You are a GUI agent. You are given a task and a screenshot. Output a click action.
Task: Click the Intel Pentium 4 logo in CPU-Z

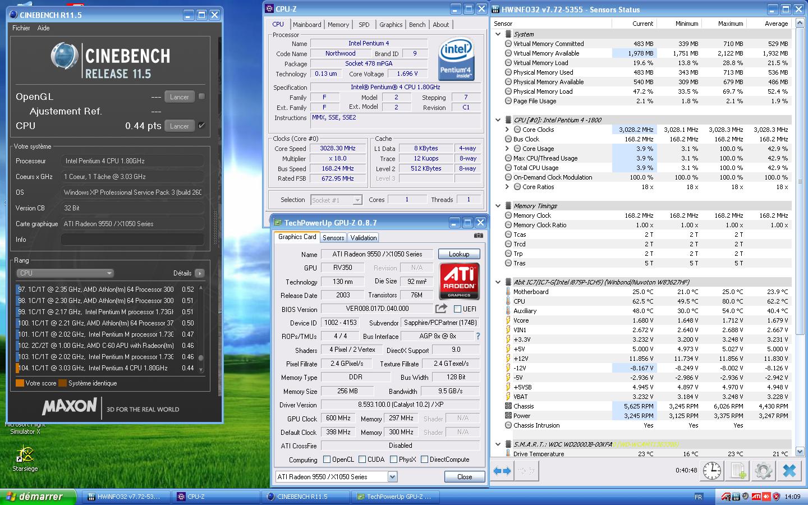click(456, 59)
